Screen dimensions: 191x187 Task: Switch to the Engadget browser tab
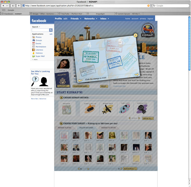[100, 14]
